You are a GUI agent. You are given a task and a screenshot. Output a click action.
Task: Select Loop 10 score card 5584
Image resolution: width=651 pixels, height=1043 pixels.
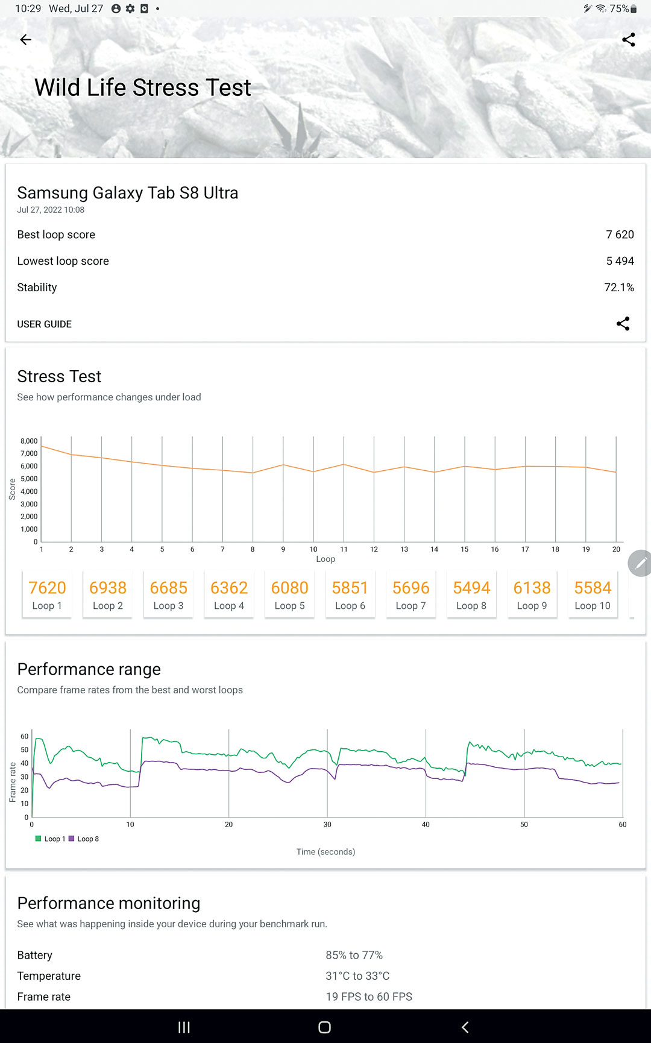(x=593, y=594)
